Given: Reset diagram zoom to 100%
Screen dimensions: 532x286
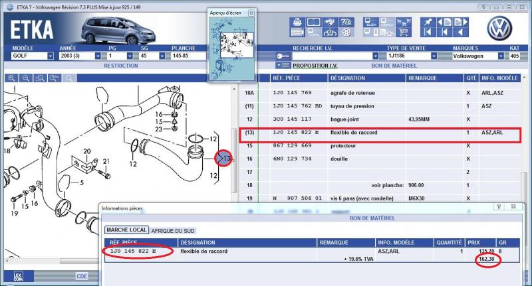Looking at the screenshot, I should (x=55, y=78).
